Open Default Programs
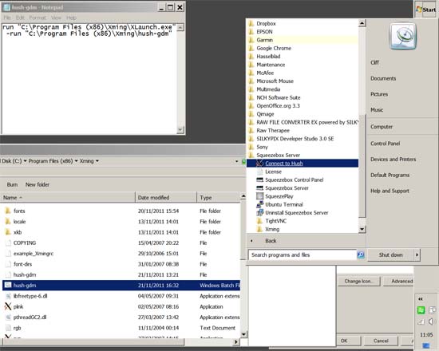This screenshot has width=439, height=351. click(390, 175)
